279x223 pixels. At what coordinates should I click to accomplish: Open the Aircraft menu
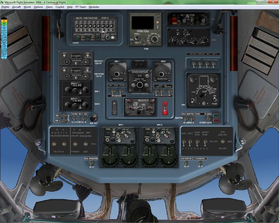coord(16,7)
